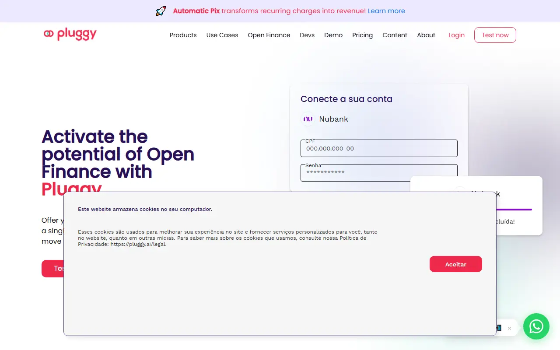The height and width of the screenshot is (350, 560).
Task: Go to Open Finance in the navigation
Action: (269, 35)
